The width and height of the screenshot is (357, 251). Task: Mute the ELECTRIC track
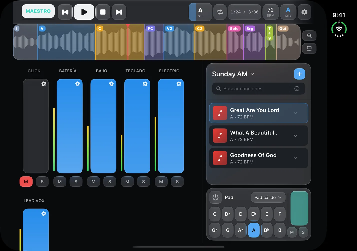pos(161,182)
